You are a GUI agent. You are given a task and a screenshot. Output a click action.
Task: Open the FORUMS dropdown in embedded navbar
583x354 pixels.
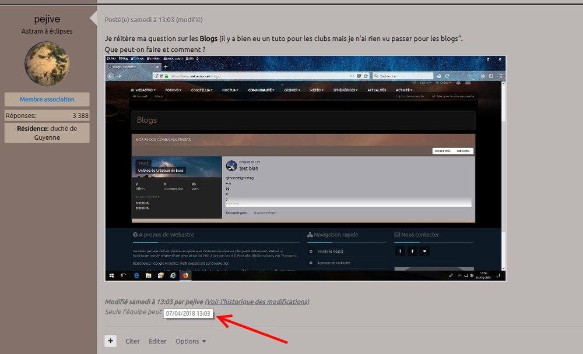tap(173, 90)
